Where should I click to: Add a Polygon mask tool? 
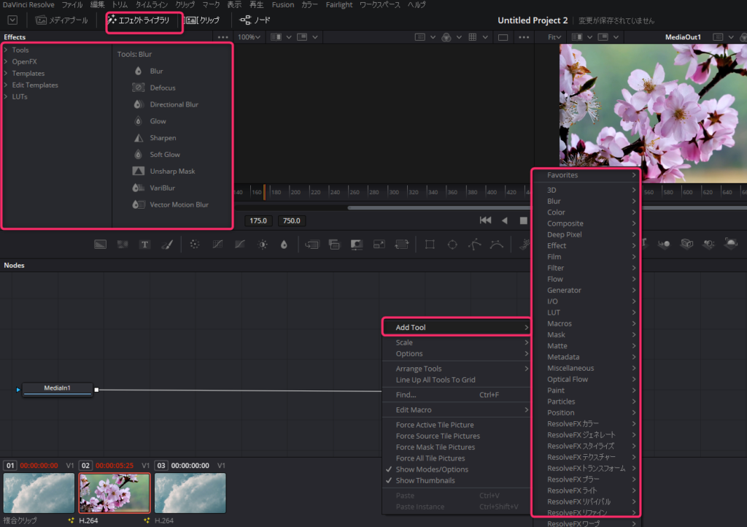pos(474,245)
